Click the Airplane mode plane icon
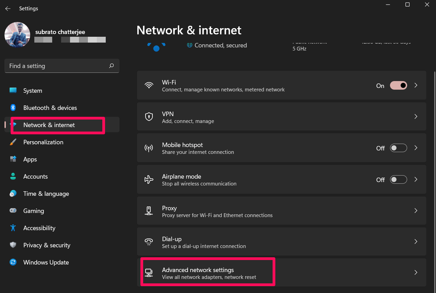This screenshot has width=436, height=293. (x=149, y=179)
